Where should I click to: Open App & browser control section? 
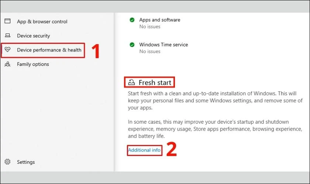(x=42, y=21)
